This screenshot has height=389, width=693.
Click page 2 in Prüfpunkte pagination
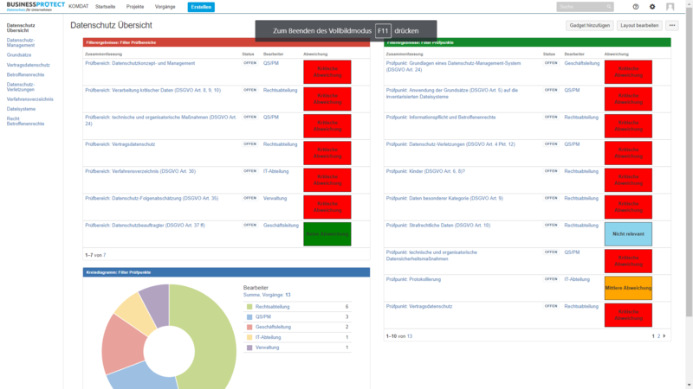pos(658,336)
